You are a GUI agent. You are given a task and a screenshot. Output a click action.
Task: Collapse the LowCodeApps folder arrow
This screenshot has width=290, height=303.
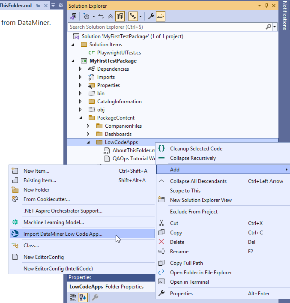click(x=88, y=142)
